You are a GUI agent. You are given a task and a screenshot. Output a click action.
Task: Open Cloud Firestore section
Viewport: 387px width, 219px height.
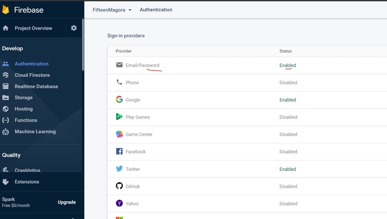point(32,75)
